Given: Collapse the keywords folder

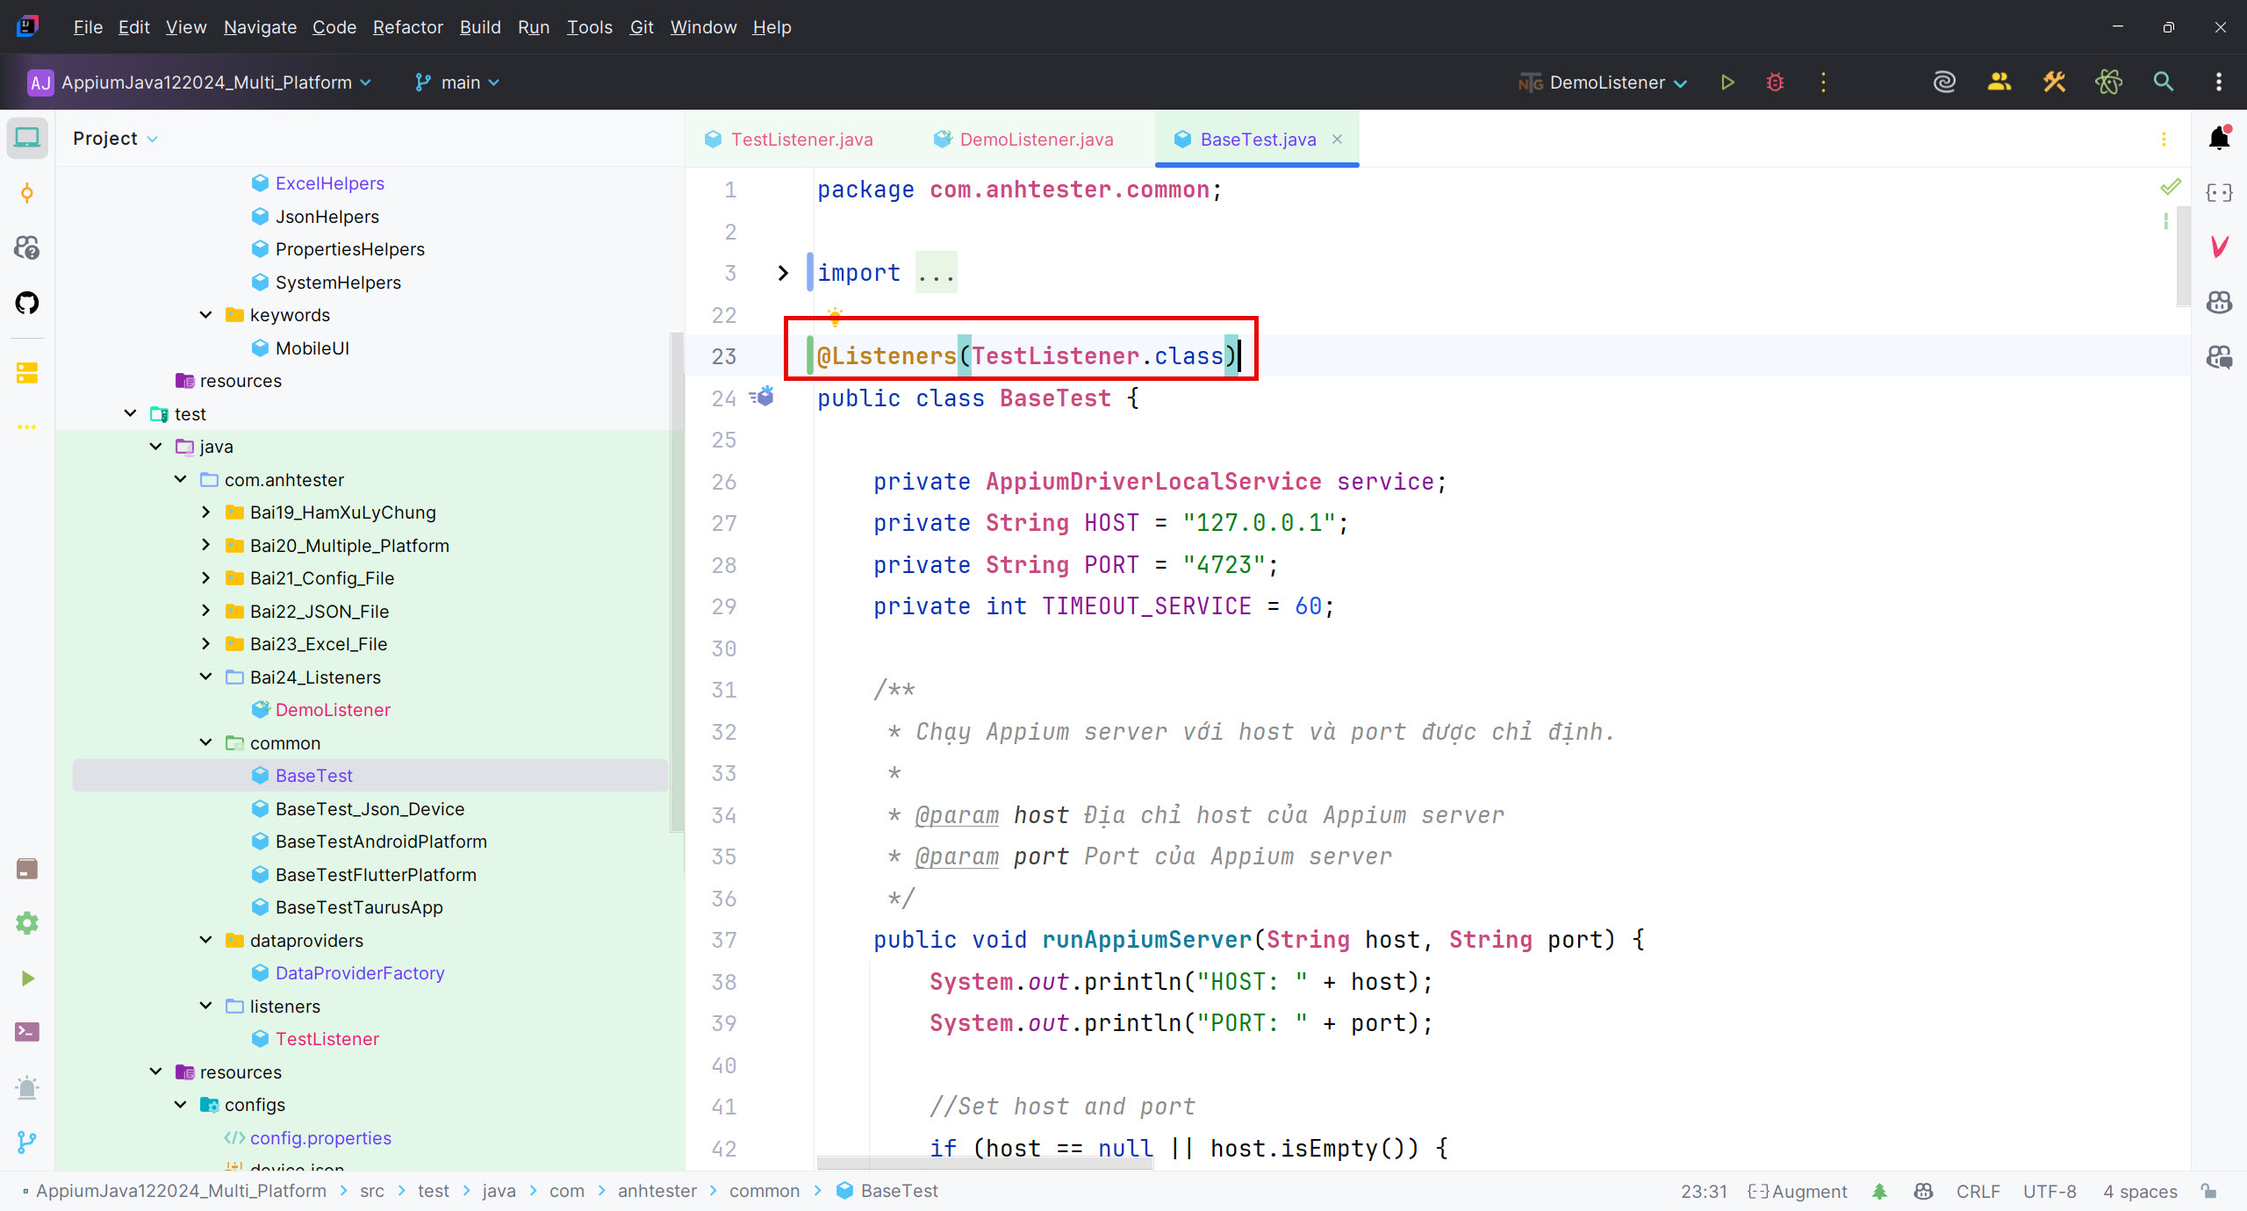Looking at the screenshot, I should [x=206, y=315].
